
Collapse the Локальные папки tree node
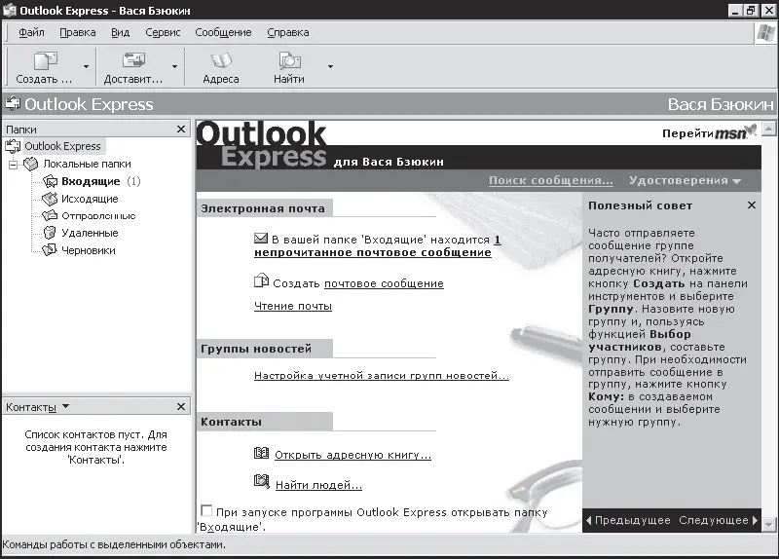tap(14, 164)
